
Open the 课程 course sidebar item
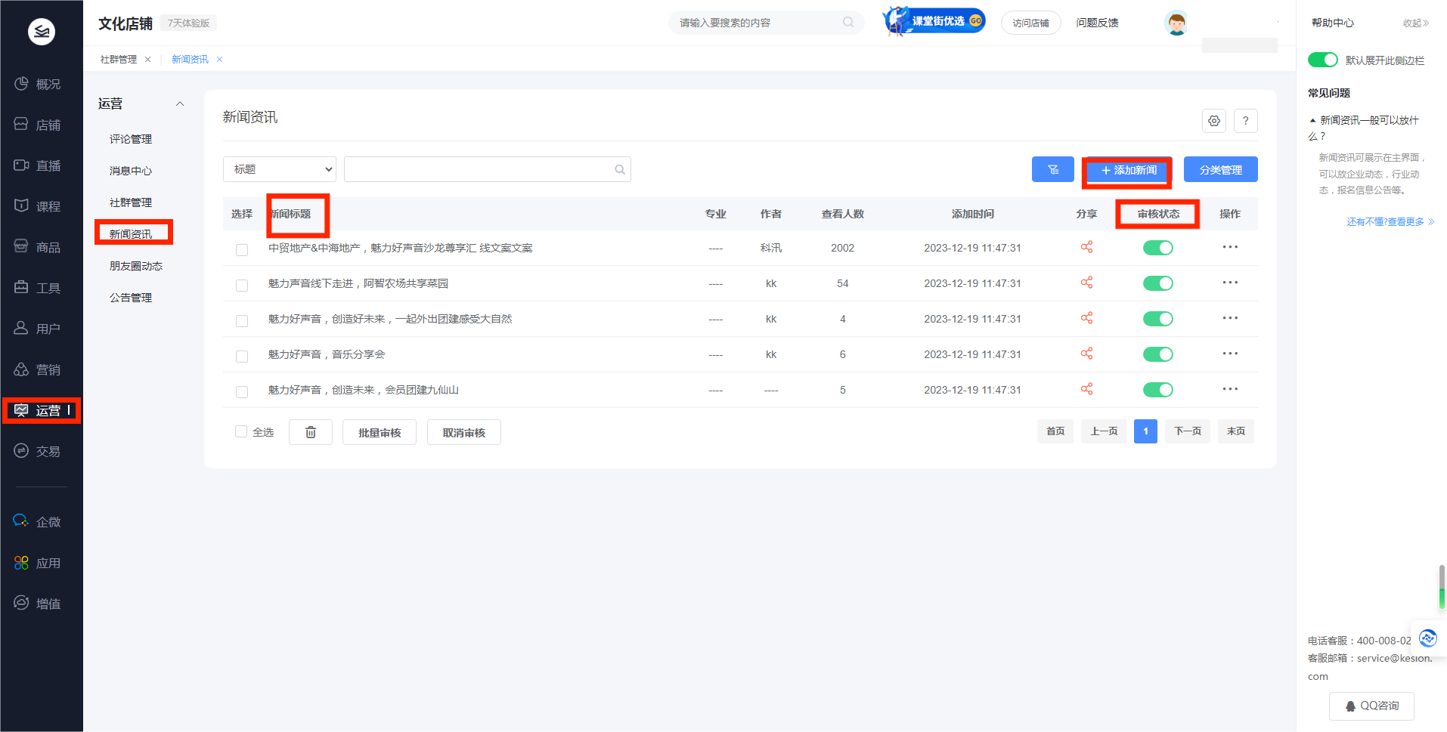pos(38,206)
